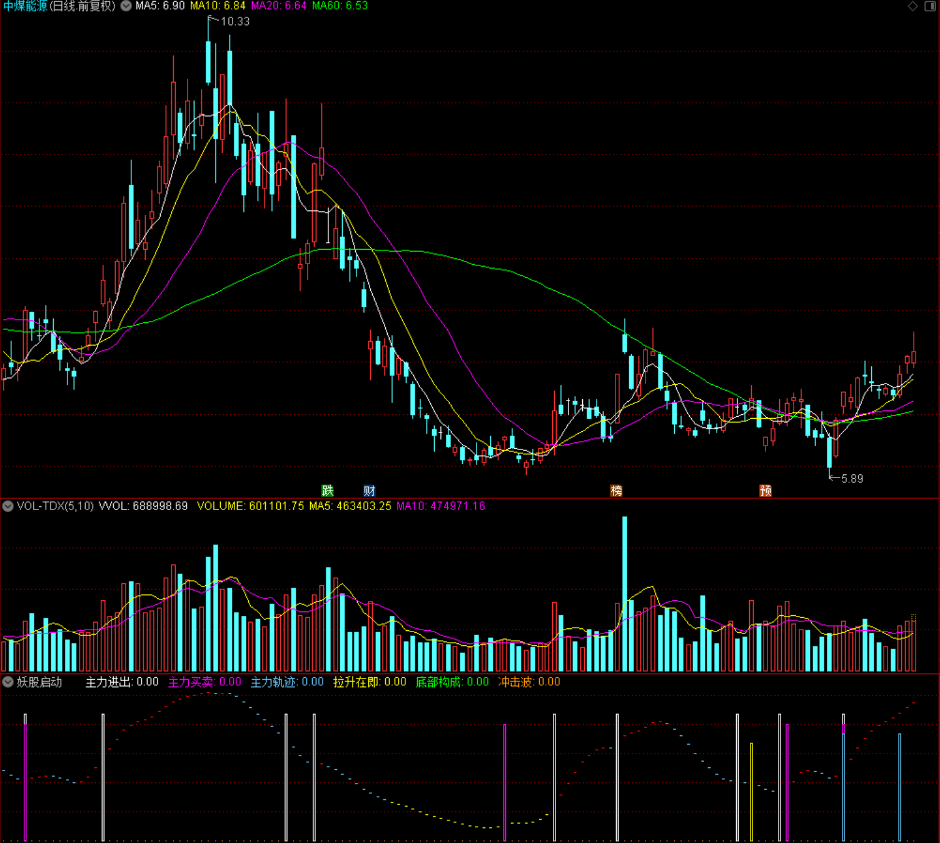Click the yellow signal bar in 妖股启动 panel
940x843 pixels.
751,792
